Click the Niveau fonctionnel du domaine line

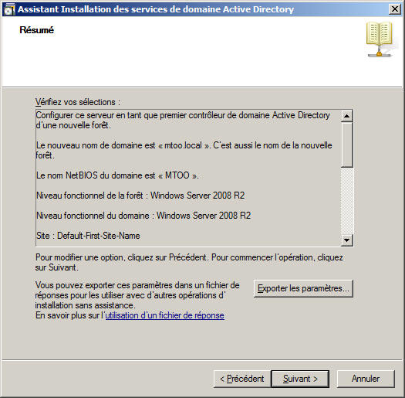[x=143, y=216]
